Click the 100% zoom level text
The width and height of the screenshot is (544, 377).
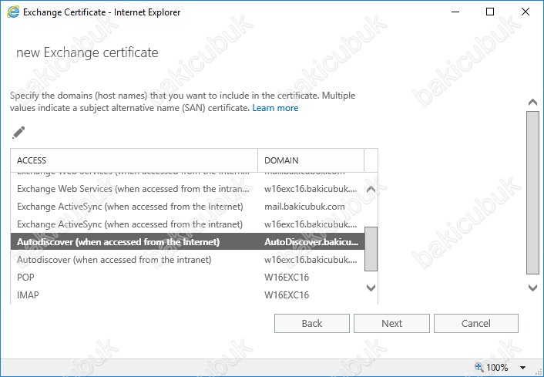coord(497,367)
